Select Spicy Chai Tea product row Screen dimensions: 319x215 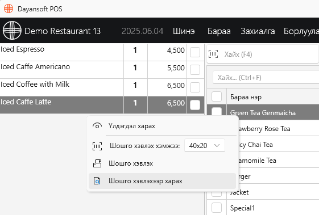point(279,144)
